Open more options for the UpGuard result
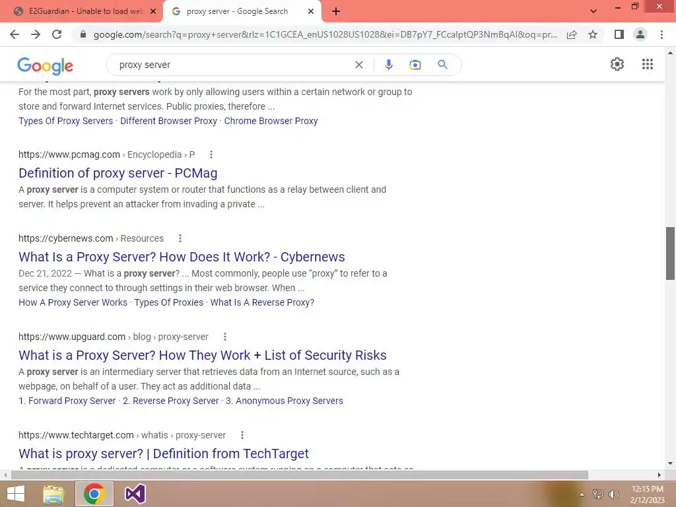The width and height of the screenshot is (676, 507). 224,337
